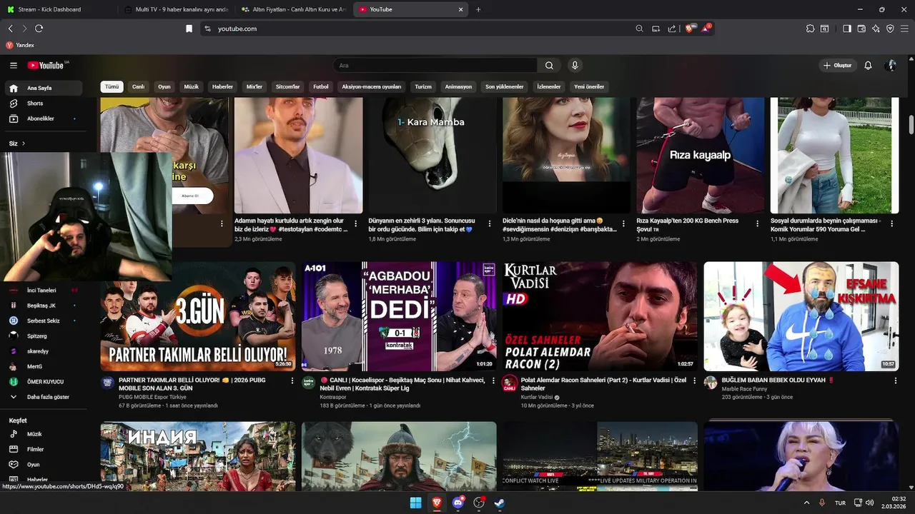Open options menu for Kontraspor video

click(493, 381)
